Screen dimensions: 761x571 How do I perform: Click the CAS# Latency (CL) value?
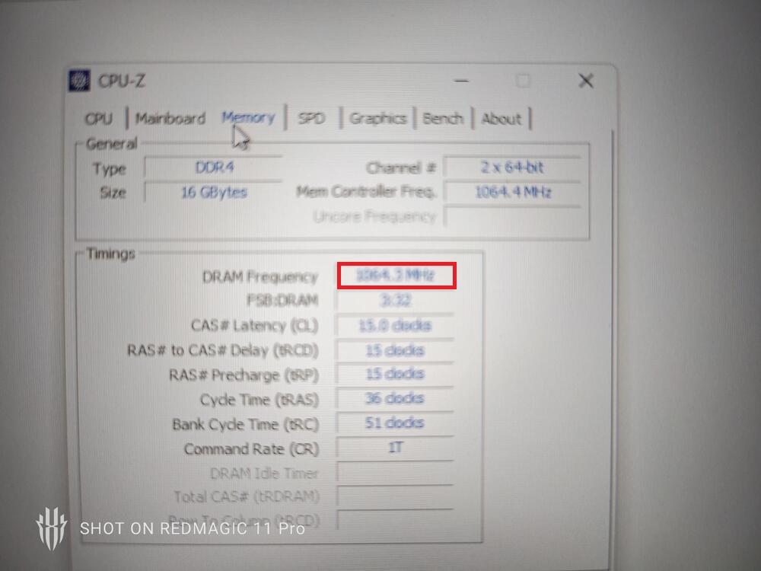tap(396, 326)
